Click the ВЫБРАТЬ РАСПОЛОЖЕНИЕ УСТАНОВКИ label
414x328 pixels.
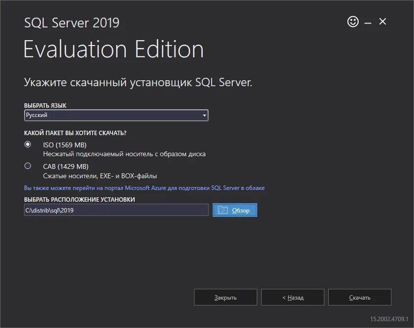point(79,199)
